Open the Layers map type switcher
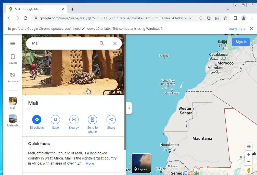 point(141,163)
